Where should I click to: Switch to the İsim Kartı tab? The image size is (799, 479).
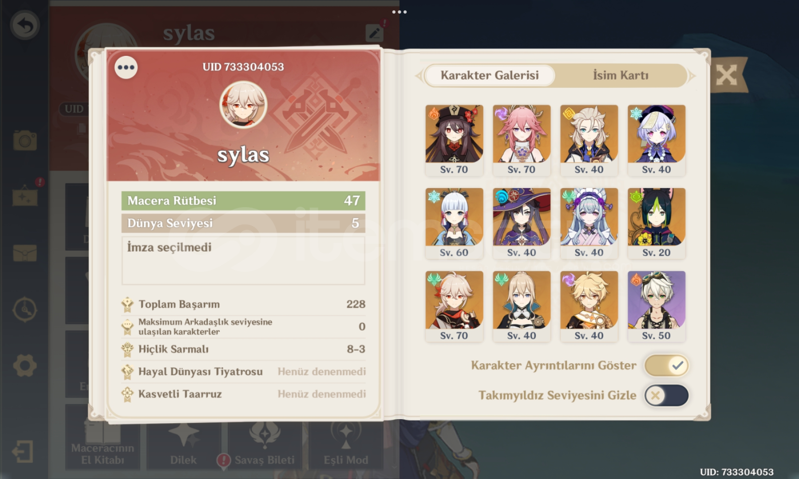click(621, 75)
